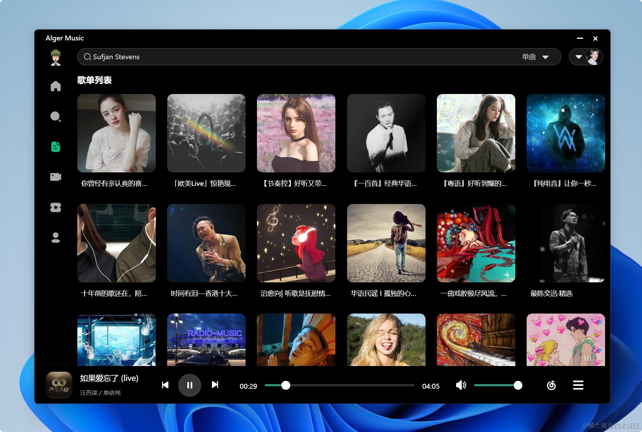Screen dimensions: 642x432
Task: Open the MV video camera sidebar icon
Action: click(56, 177)
